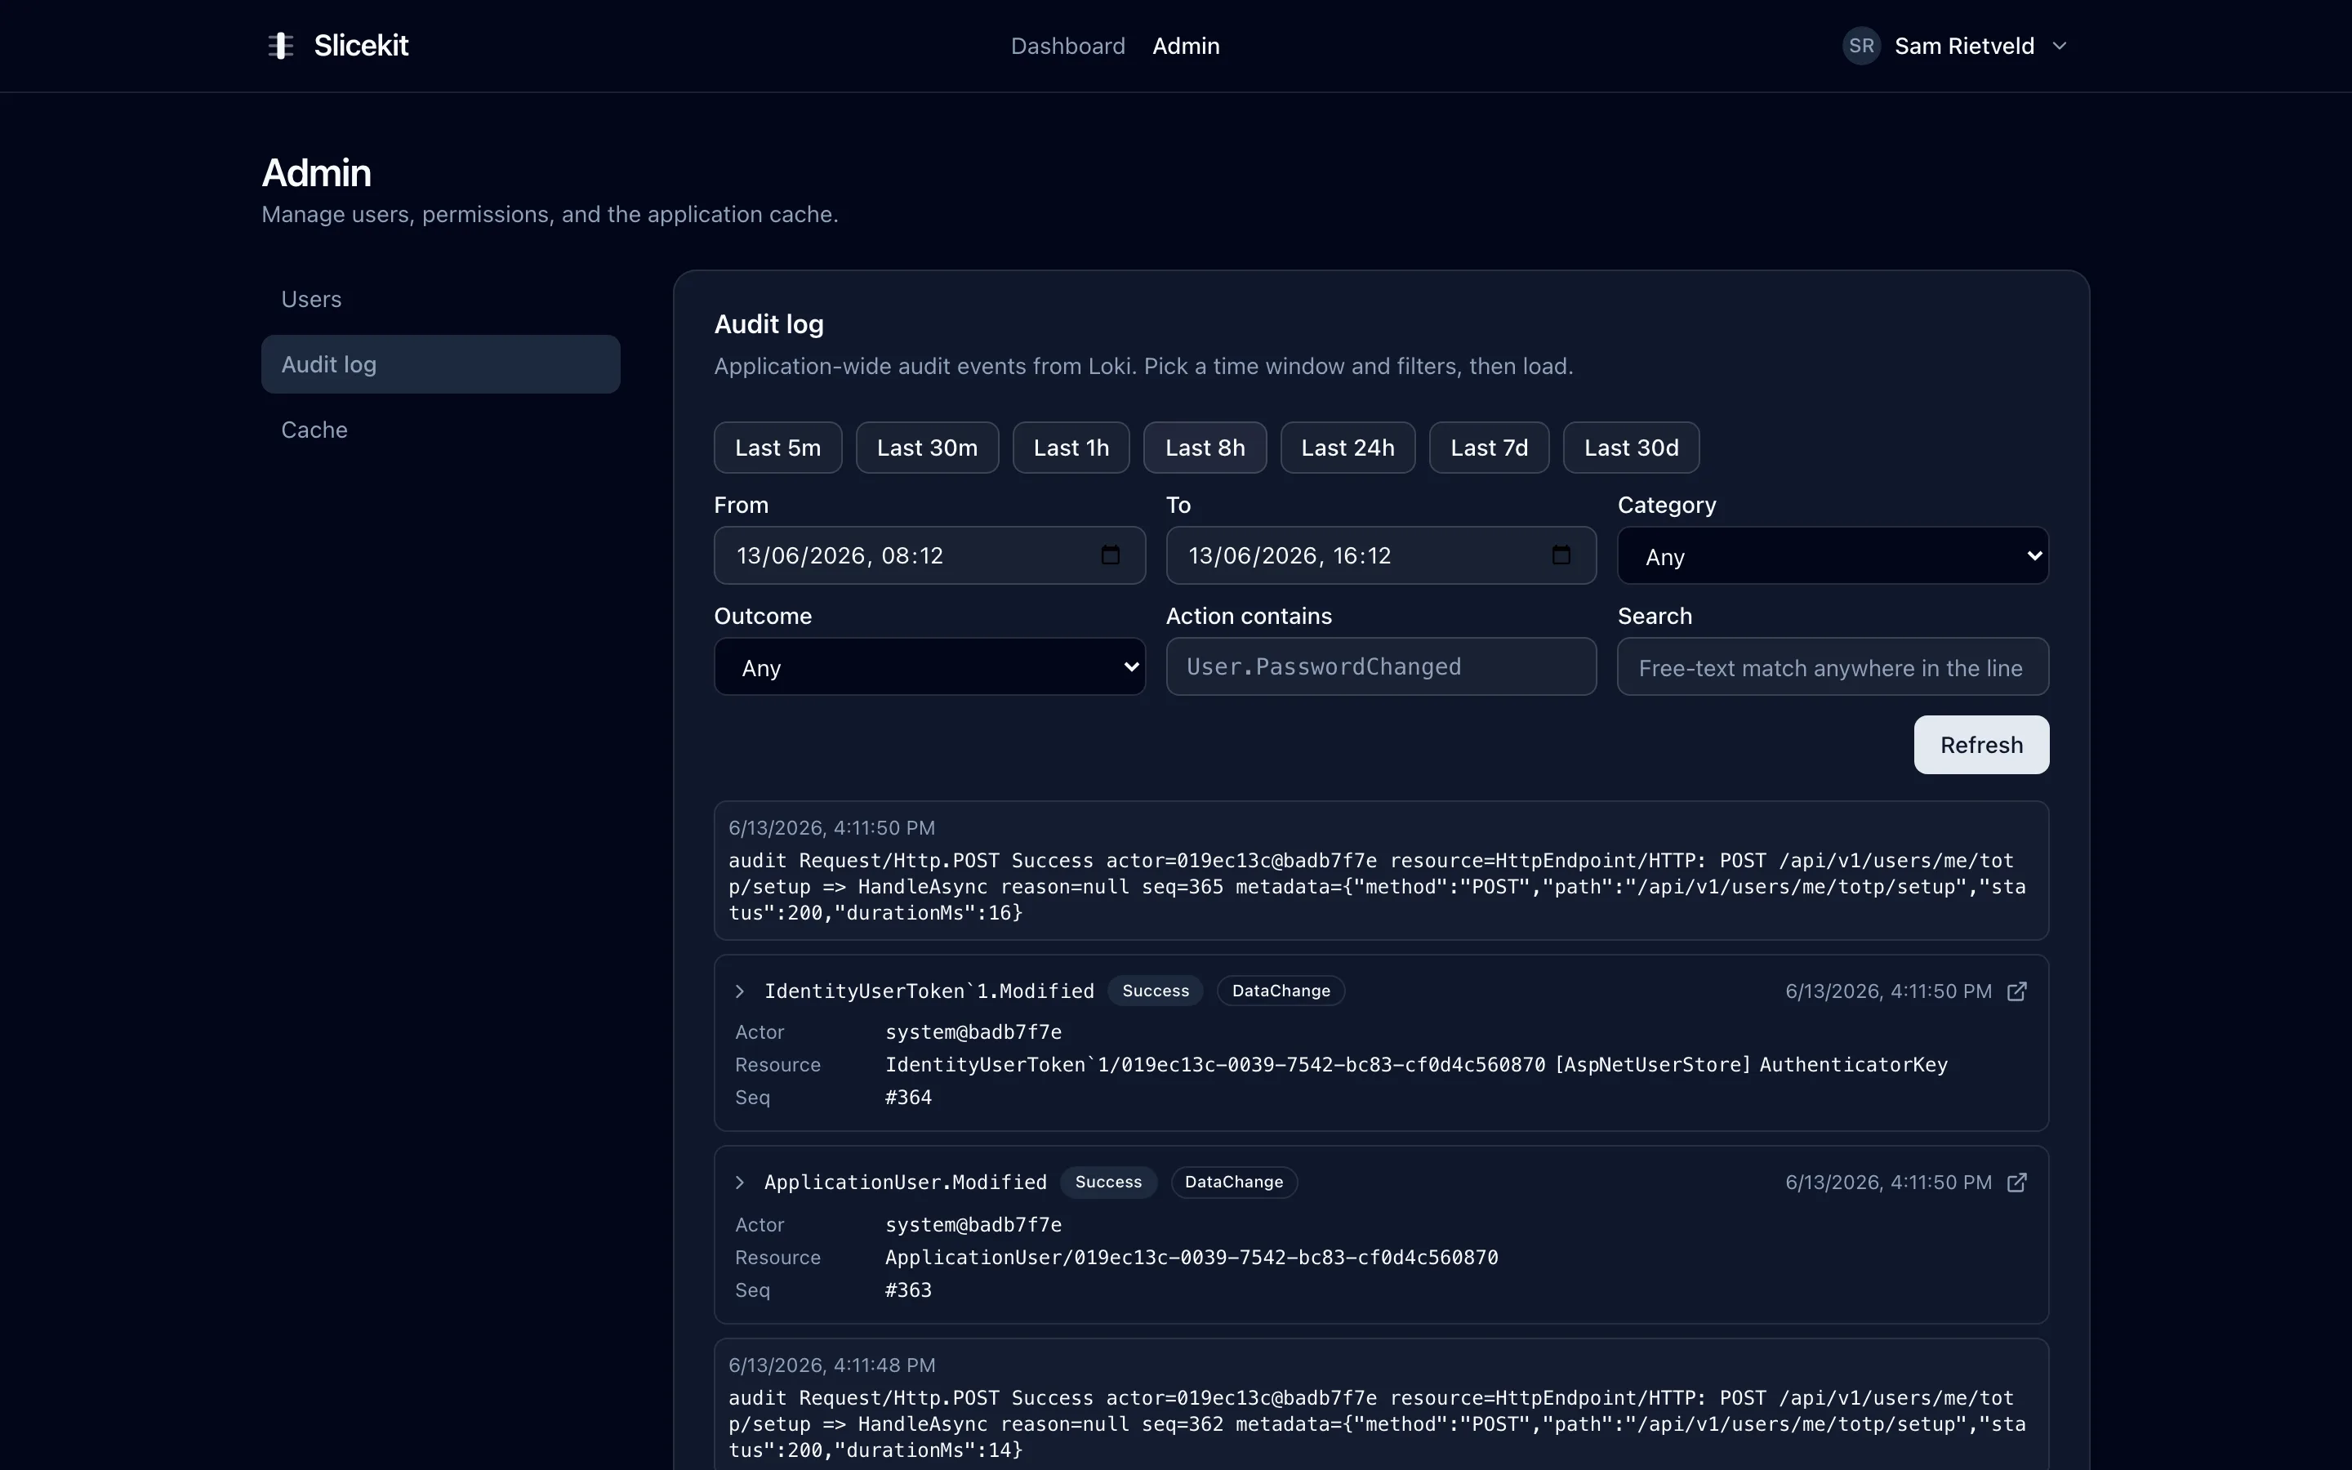The height and width of the screenshot is (1470, 2352).
Task: Click resource text ending in AuthenticatorKey
Action: (x=1416, y=1065)
